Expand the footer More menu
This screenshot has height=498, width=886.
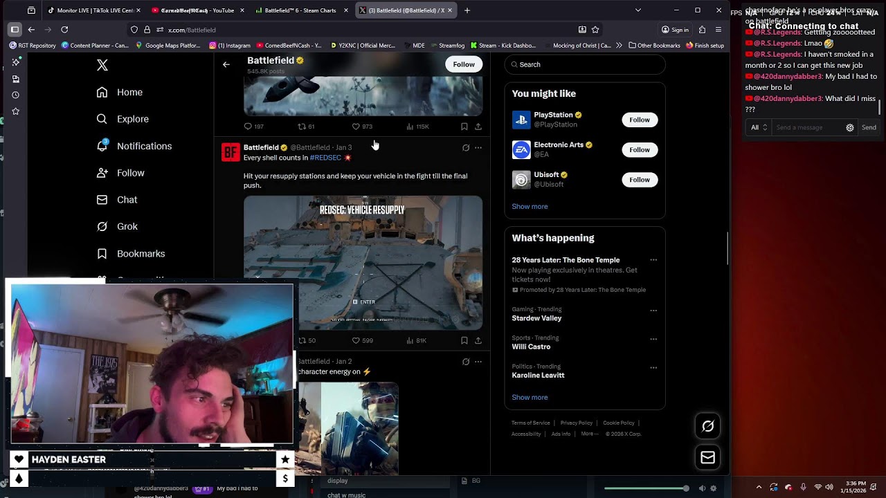(590, 434)
